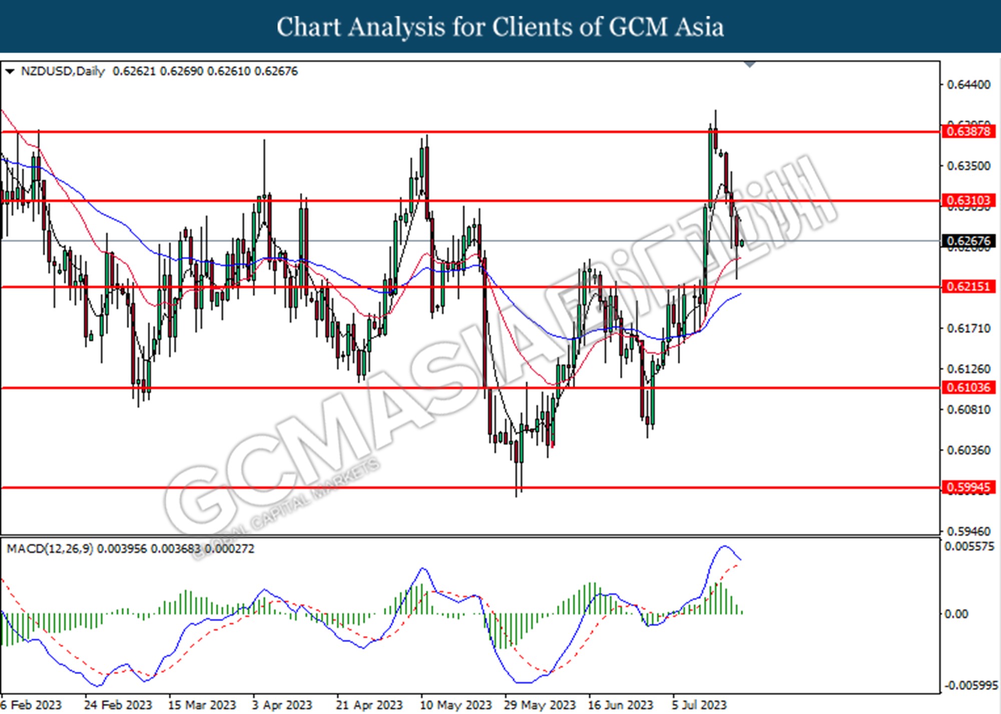
Task: Select the 29 May 2023 date label
Action: point(540,705)
